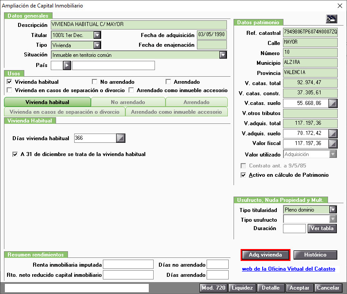Check Arrendado como inmueble accesorio checkbox
The width and height of the screenshot is (347, 294).
click(131, 90)
